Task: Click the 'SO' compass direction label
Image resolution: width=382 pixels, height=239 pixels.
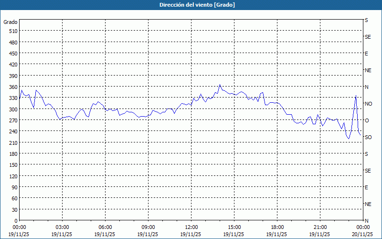Action: [368, 137]
